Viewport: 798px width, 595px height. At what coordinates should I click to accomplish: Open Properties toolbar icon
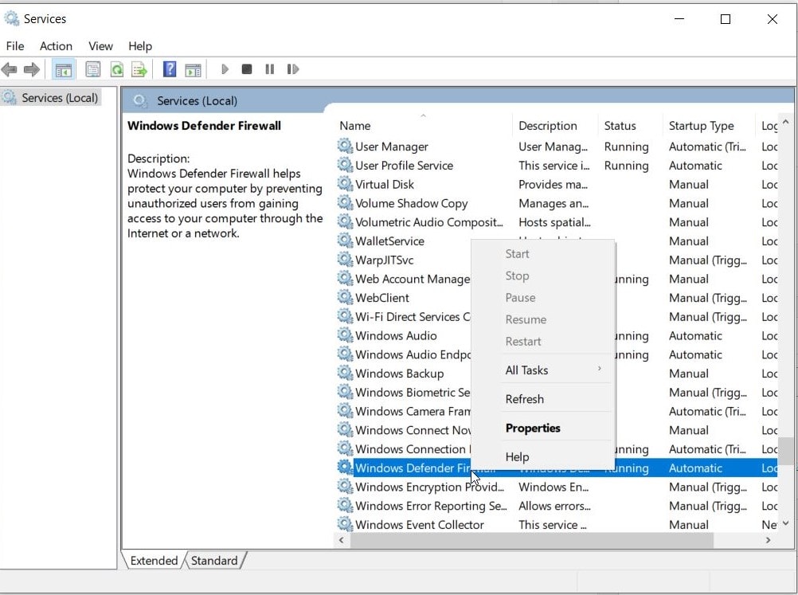[92, 69]
